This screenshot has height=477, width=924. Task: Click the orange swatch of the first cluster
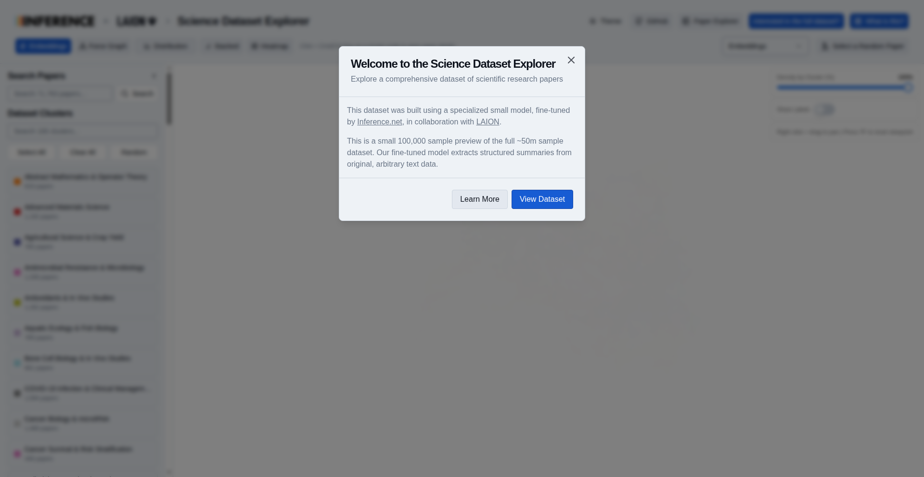(17, 182)
